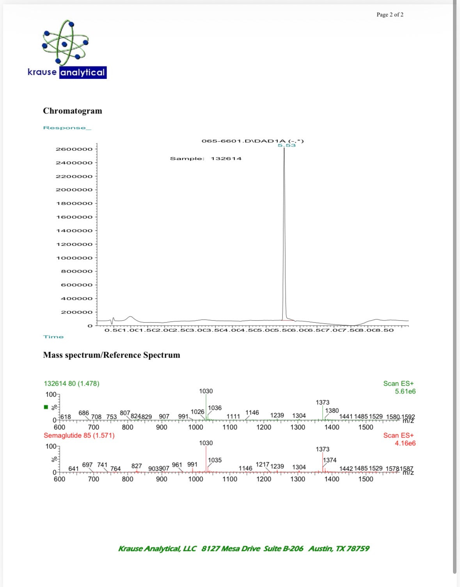Image resolution: width=460 pixels, height=587 pixels.
Task: Click the 'analytical' wordmark in the logo
Action: click(83, 73)
